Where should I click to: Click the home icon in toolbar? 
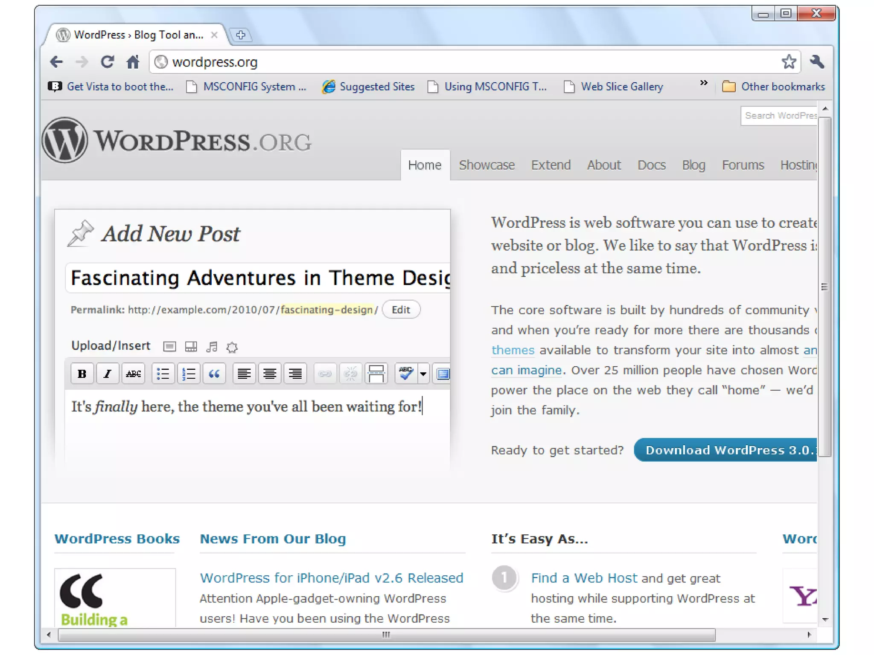pos(133,62)
